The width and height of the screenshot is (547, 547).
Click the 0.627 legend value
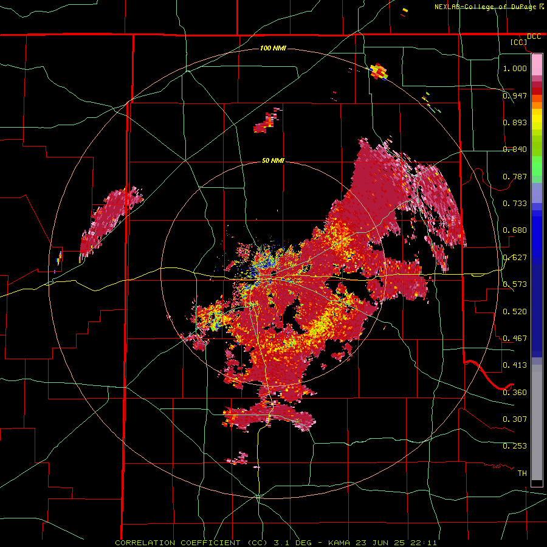(515, 258)
